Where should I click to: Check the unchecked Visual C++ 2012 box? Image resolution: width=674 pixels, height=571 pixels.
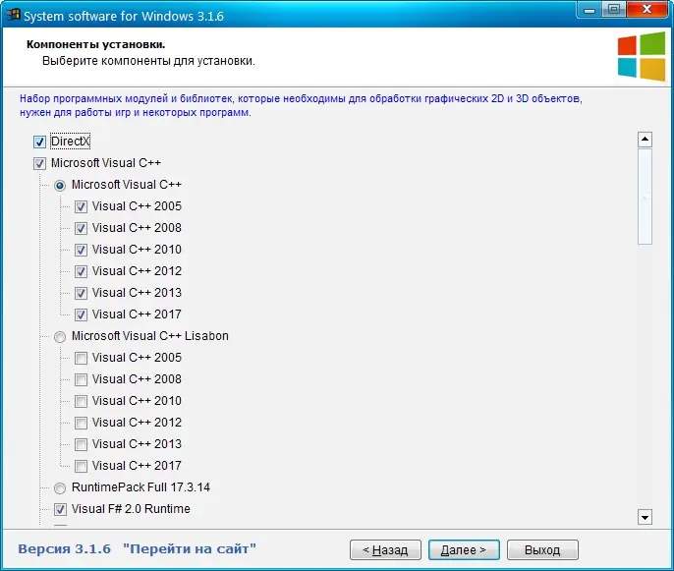(x=81, y=423)
